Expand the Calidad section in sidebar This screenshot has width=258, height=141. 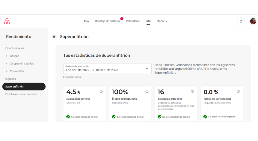[14, 56]
